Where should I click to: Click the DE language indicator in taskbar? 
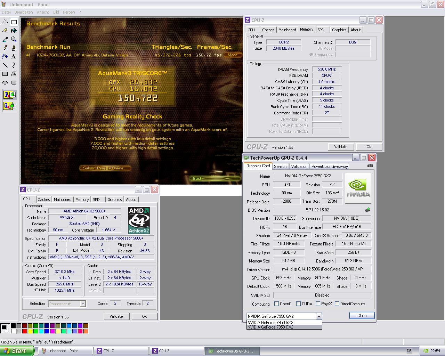pyautogui.click(x=409, y=351)
